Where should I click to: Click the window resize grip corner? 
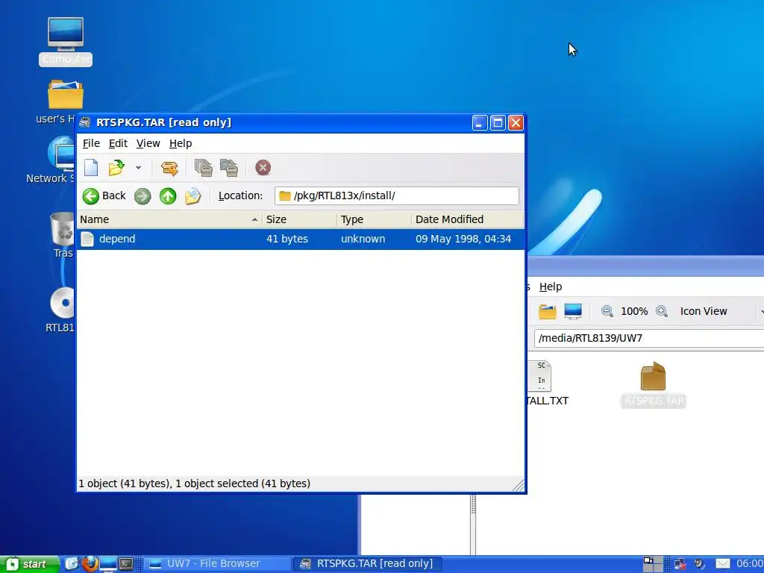pos(518,485)
